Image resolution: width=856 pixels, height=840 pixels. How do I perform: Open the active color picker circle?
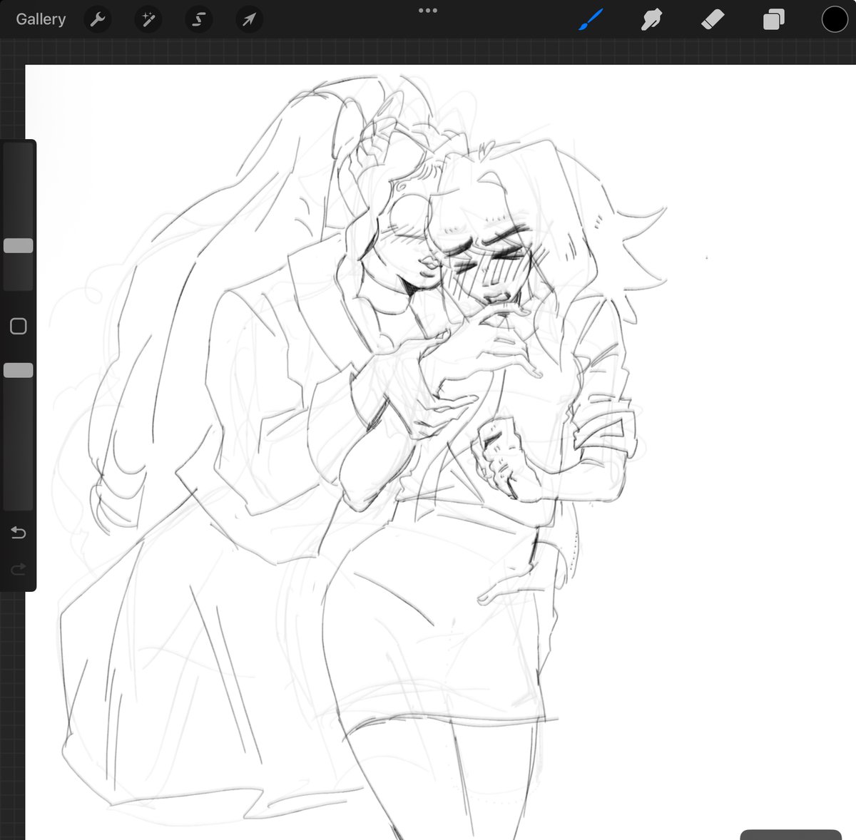835,19
